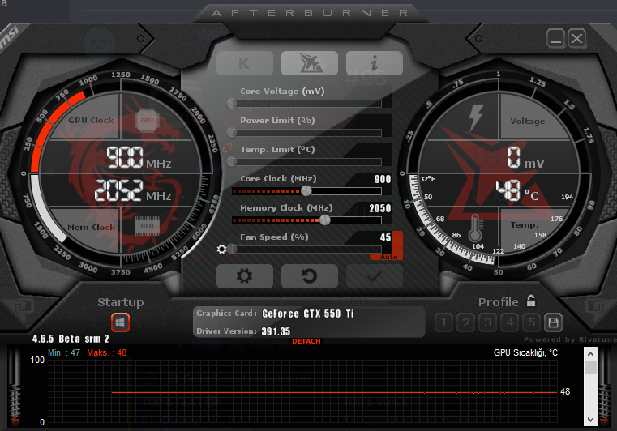Save profile using the floppy disk icon
617x431 pixels.
[553, 322]
